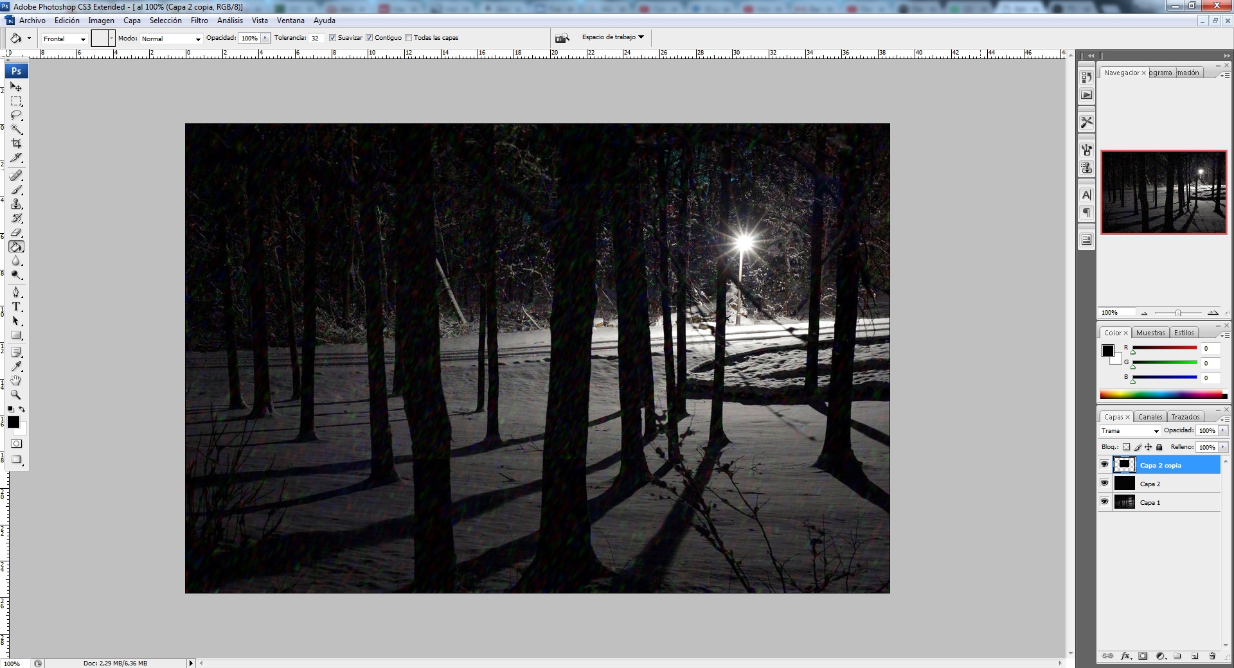Open the Trama blend mode dropdown
This screenshot has height=668, width=1234.
[1130, 431]
